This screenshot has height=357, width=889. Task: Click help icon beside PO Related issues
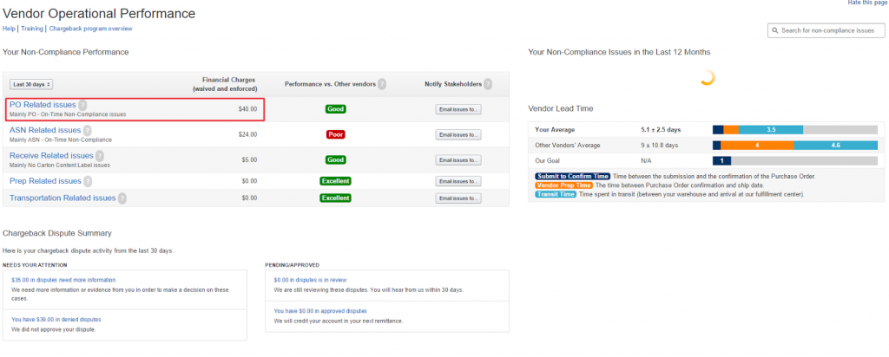pyautogui.click(x=82, y=105)
